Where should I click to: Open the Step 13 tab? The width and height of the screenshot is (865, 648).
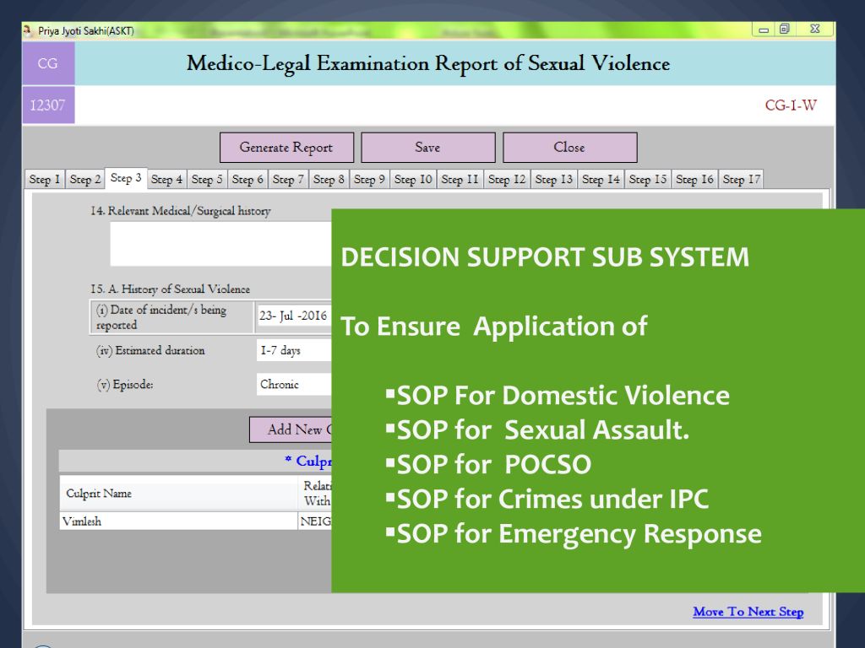[x=554, y=180]
